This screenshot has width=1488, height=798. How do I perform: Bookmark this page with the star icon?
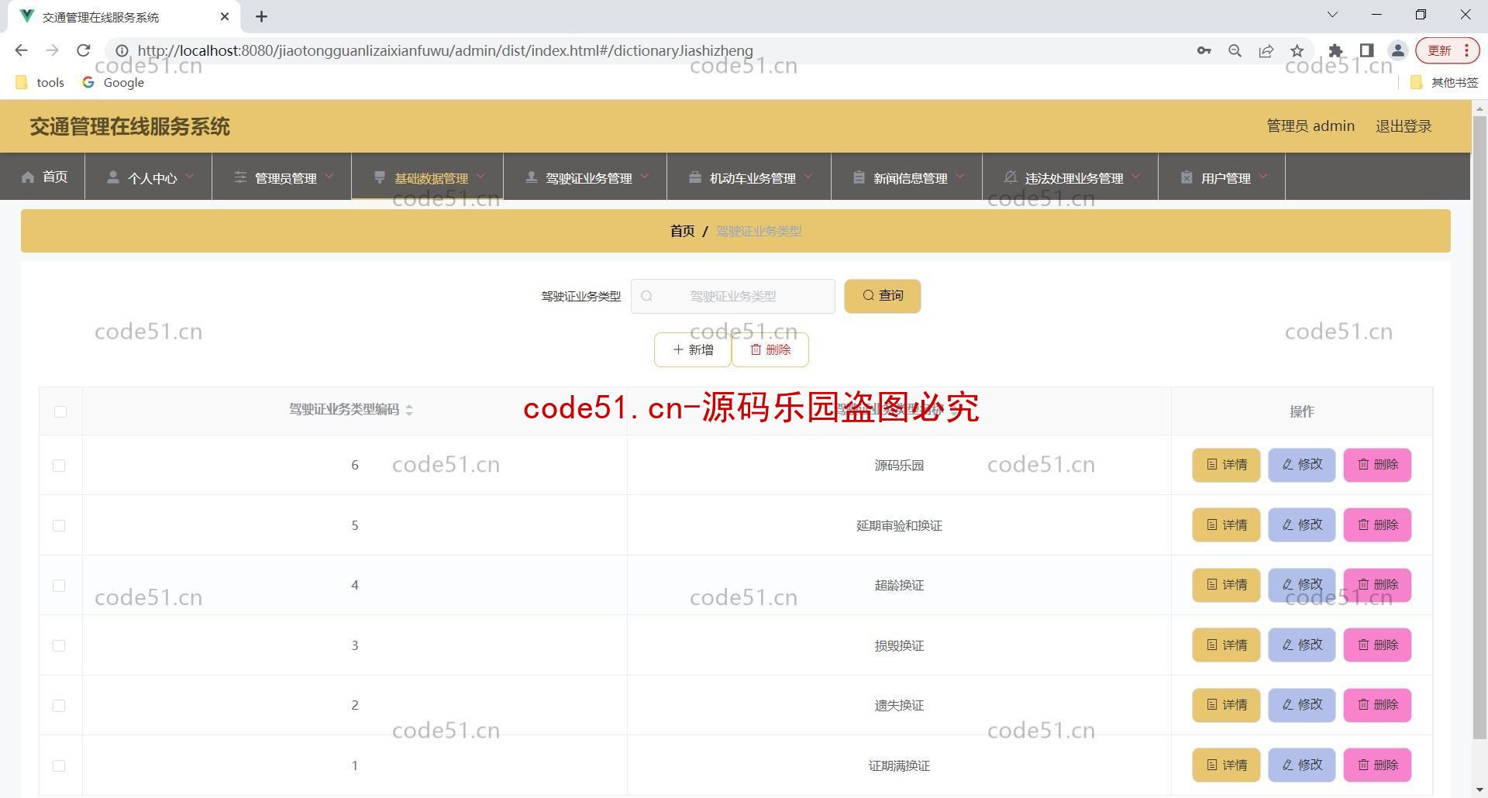tap(1297, 50)
